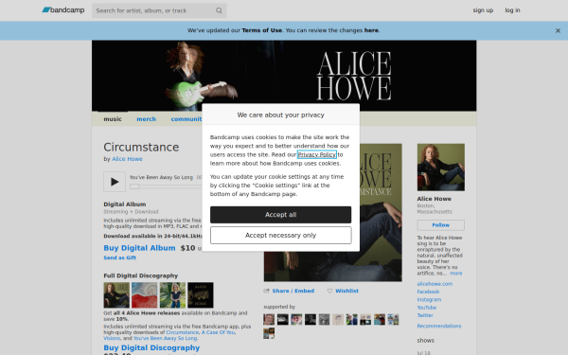568x355 pixels.
Task: Click the track progress slider handle
Action: (x=134, y=186)
